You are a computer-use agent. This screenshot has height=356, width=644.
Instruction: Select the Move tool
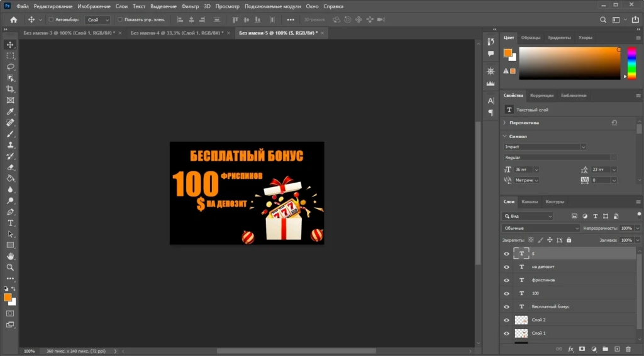[x=10, y=45]
